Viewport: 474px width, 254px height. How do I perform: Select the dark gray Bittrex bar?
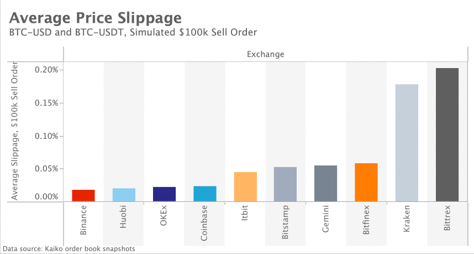(x=447, y=135)
